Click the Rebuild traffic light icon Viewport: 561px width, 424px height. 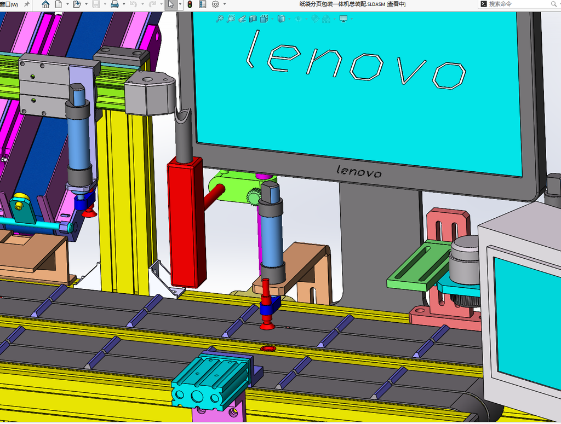point(190,4)
